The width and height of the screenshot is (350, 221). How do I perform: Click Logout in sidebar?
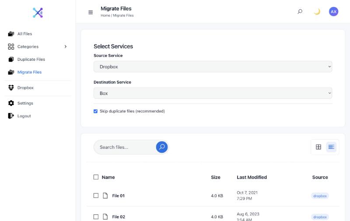24,116
